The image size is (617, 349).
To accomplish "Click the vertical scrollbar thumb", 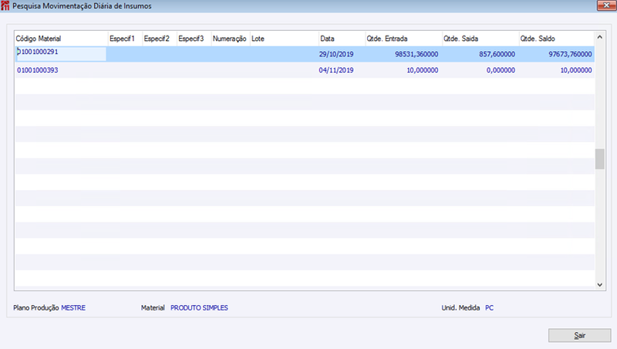I will point(600,159).
